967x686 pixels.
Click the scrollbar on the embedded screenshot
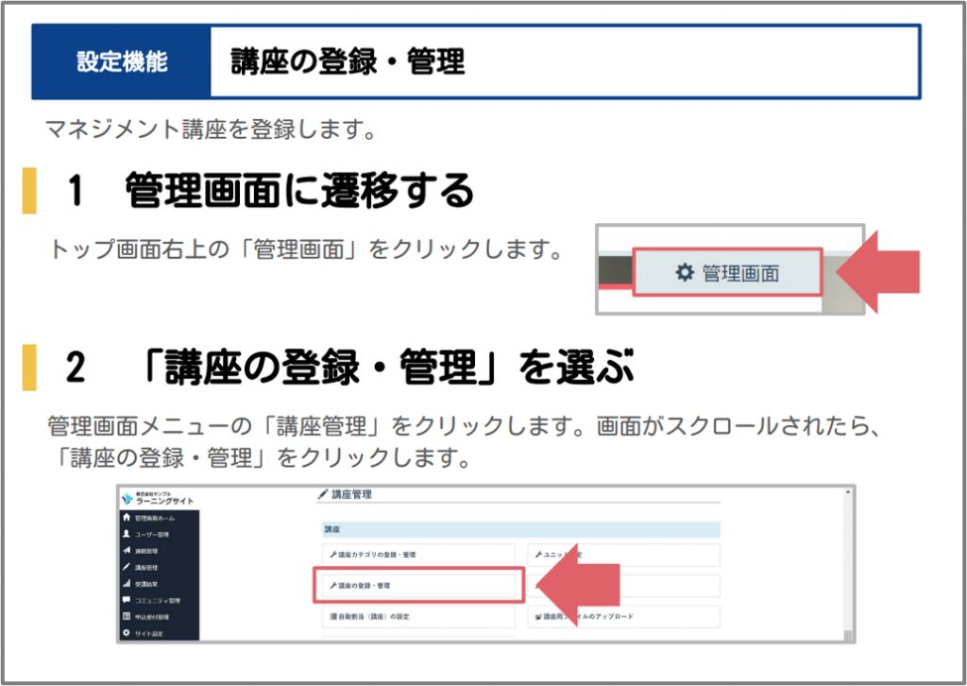(x=850, y=567)
